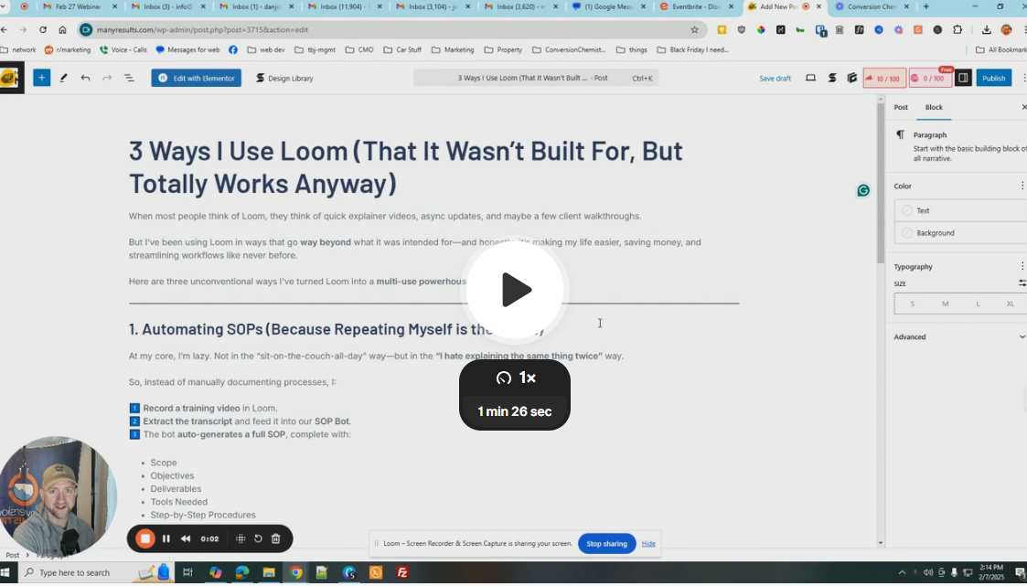
Task: Click the Stop sharing button
Action: tap(606, 543)
